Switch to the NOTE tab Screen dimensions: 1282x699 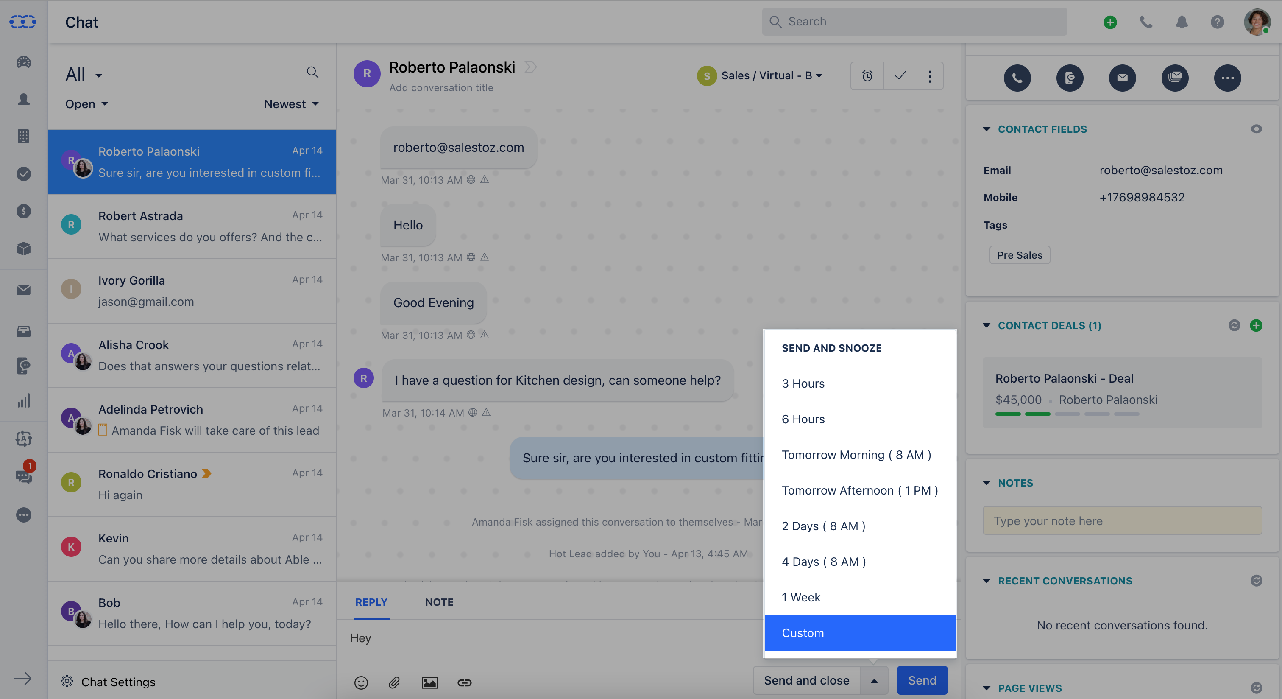[439, 602]
